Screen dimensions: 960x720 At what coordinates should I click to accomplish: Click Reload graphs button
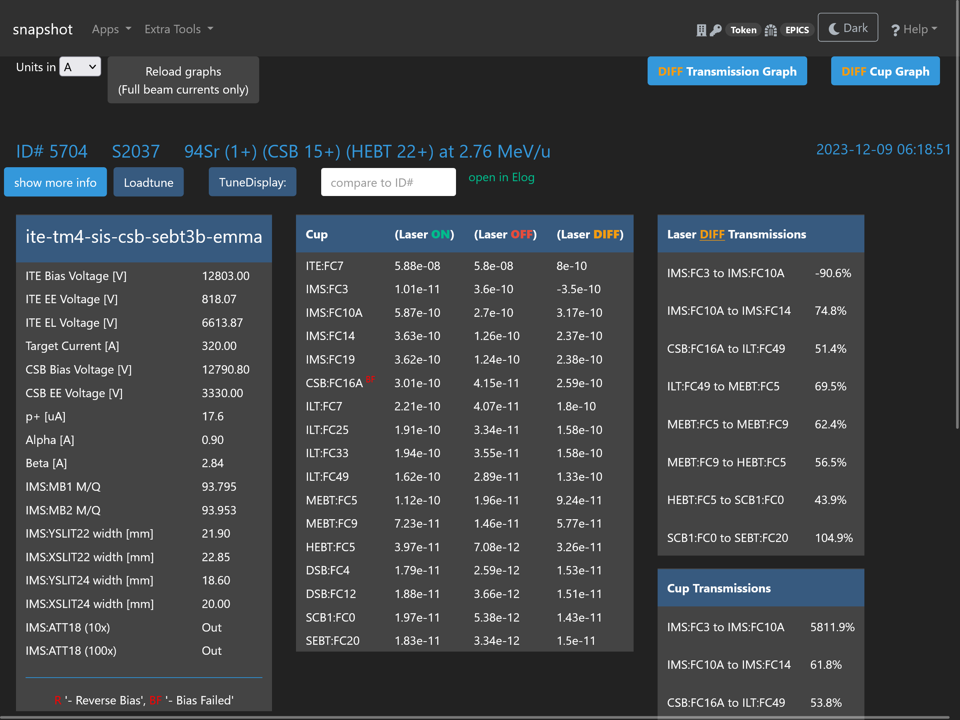click(x=183, y=80)
